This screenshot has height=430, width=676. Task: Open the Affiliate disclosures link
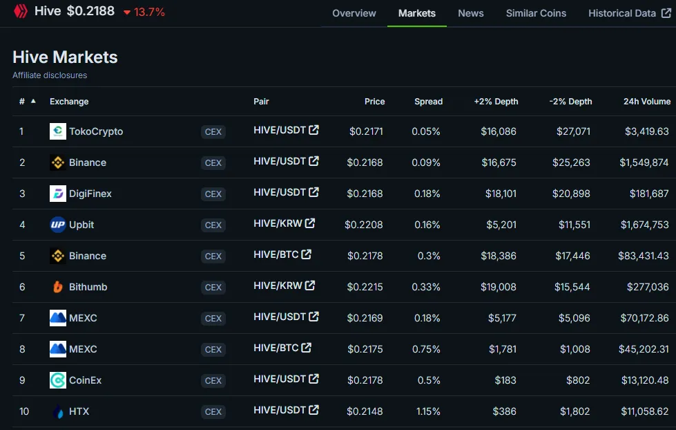coord(50,75)
